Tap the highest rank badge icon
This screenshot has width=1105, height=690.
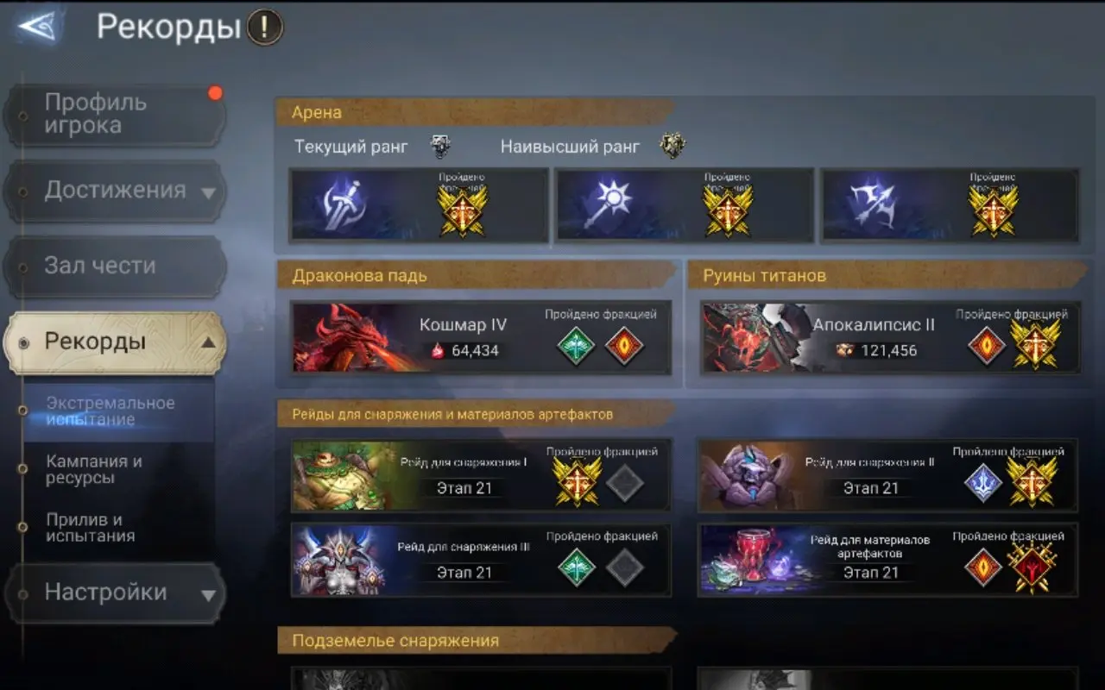coord(672,146)
